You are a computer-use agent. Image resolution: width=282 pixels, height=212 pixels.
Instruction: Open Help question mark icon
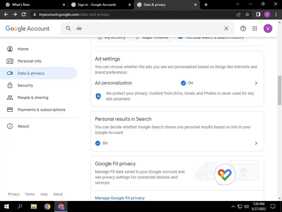click(243, 28)
